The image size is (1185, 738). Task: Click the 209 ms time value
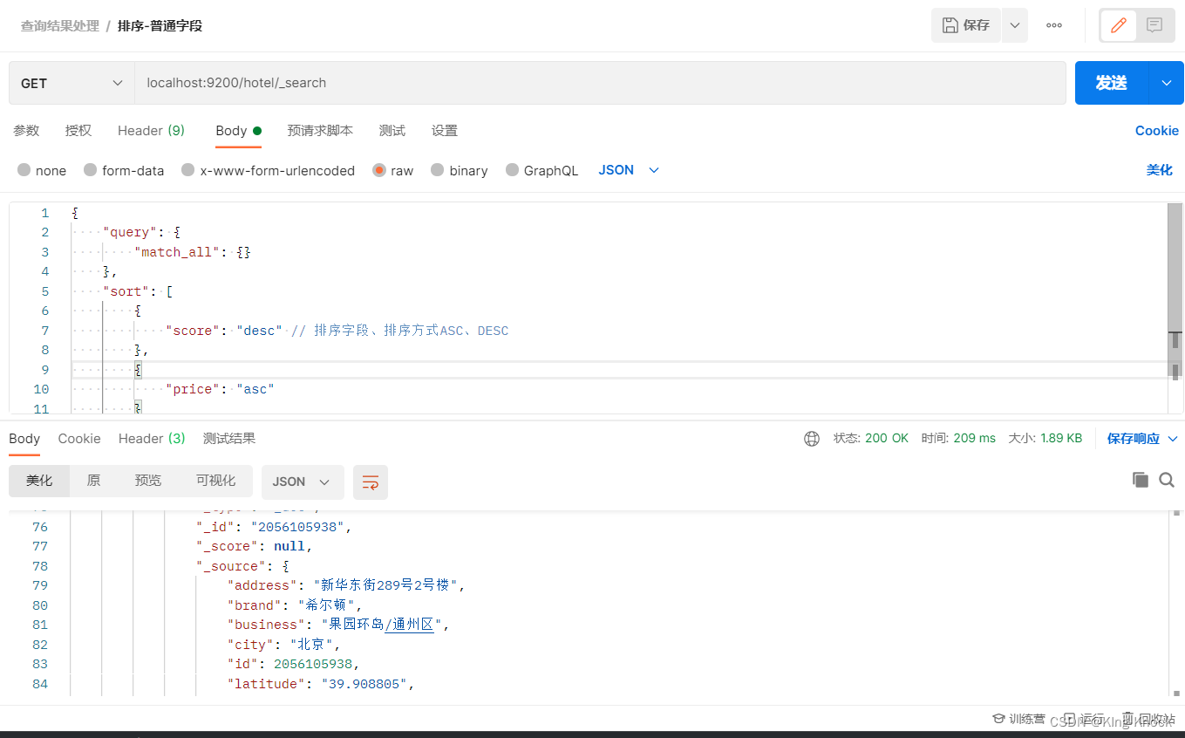tap(975, 438)
